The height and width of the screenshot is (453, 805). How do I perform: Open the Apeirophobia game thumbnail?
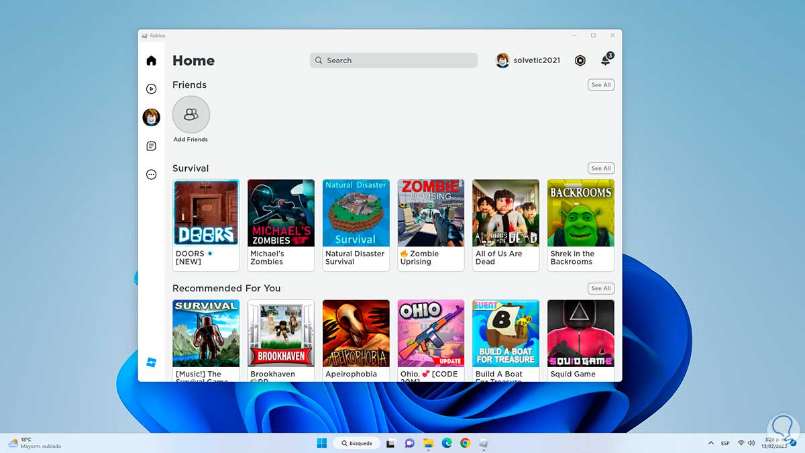pos(356,333)
